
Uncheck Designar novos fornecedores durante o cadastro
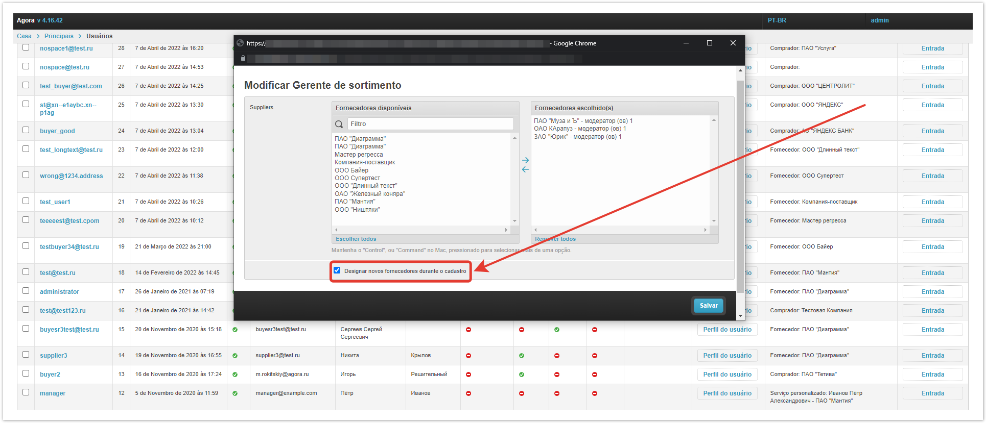(x=337, y=270)
